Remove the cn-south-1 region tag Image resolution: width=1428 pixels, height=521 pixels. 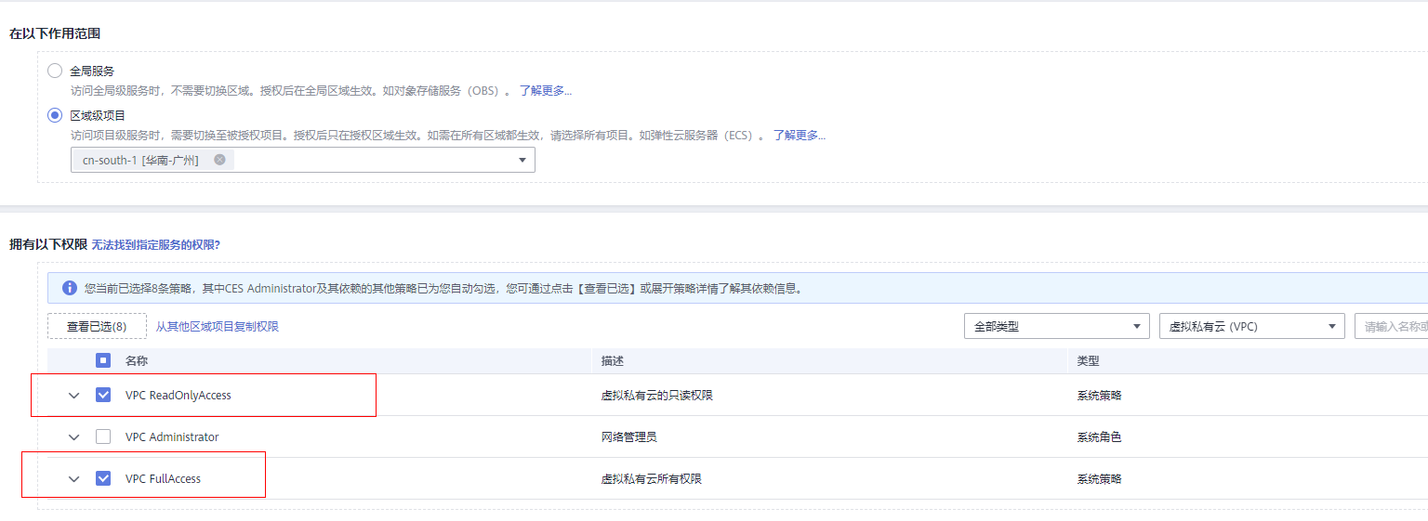point(219,160)
